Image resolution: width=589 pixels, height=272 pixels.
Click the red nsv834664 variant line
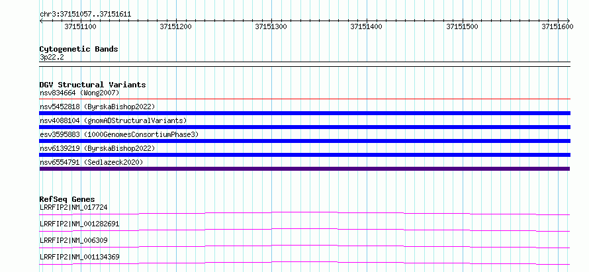pos(305,99)
